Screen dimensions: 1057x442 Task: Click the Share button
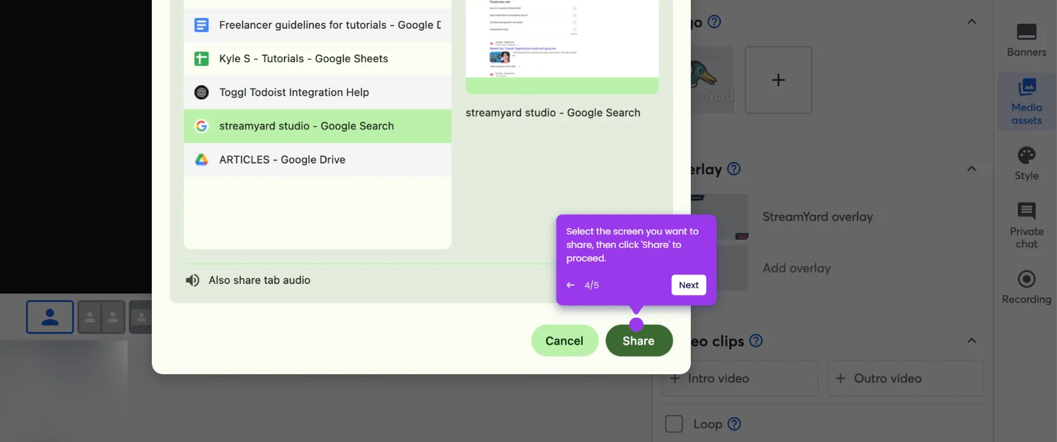click(638, 341)
